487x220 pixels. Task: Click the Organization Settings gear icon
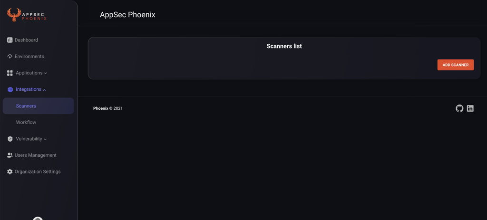point(10,172)
